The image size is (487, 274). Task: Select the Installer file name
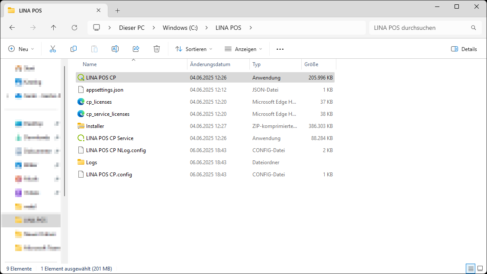coord(95,126)
